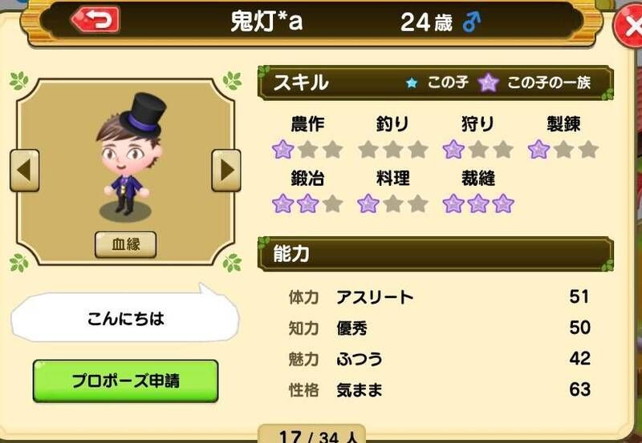The height and width of the screenshot is (443, 642).
Task: Show the previous character with left arrow
Action: click(25, 171)
